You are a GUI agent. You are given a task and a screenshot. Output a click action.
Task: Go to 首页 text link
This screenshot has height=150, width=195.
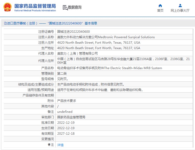tap(160, 11)
